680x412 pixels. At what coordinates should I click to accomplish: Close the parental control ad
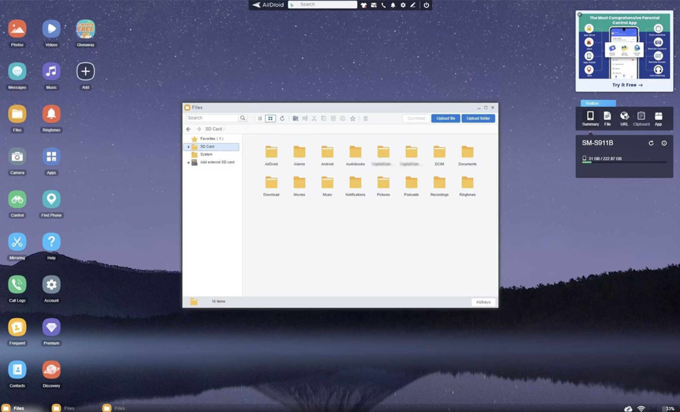click(579, 14)
